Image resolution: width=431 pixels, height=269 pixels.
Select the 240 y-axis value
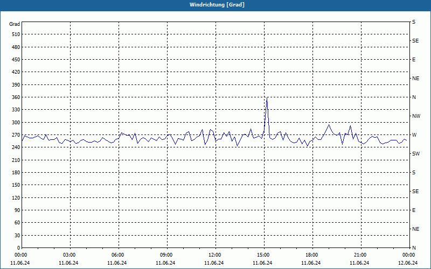tap(16, 147)
